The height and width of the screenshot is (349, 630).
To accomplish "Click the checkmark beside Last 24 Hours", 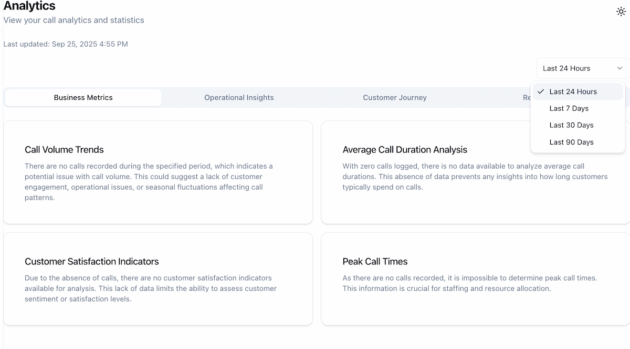I will click(541, 91).
